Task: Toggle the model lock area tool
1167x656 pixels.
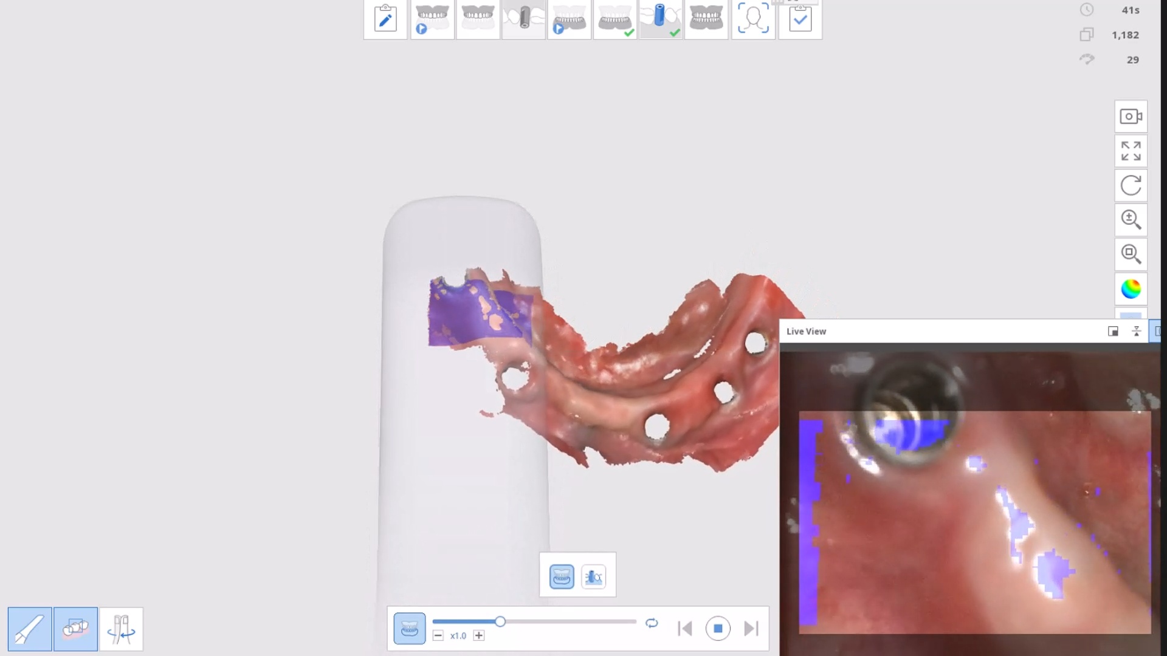Action: click(x=75, y=629)
